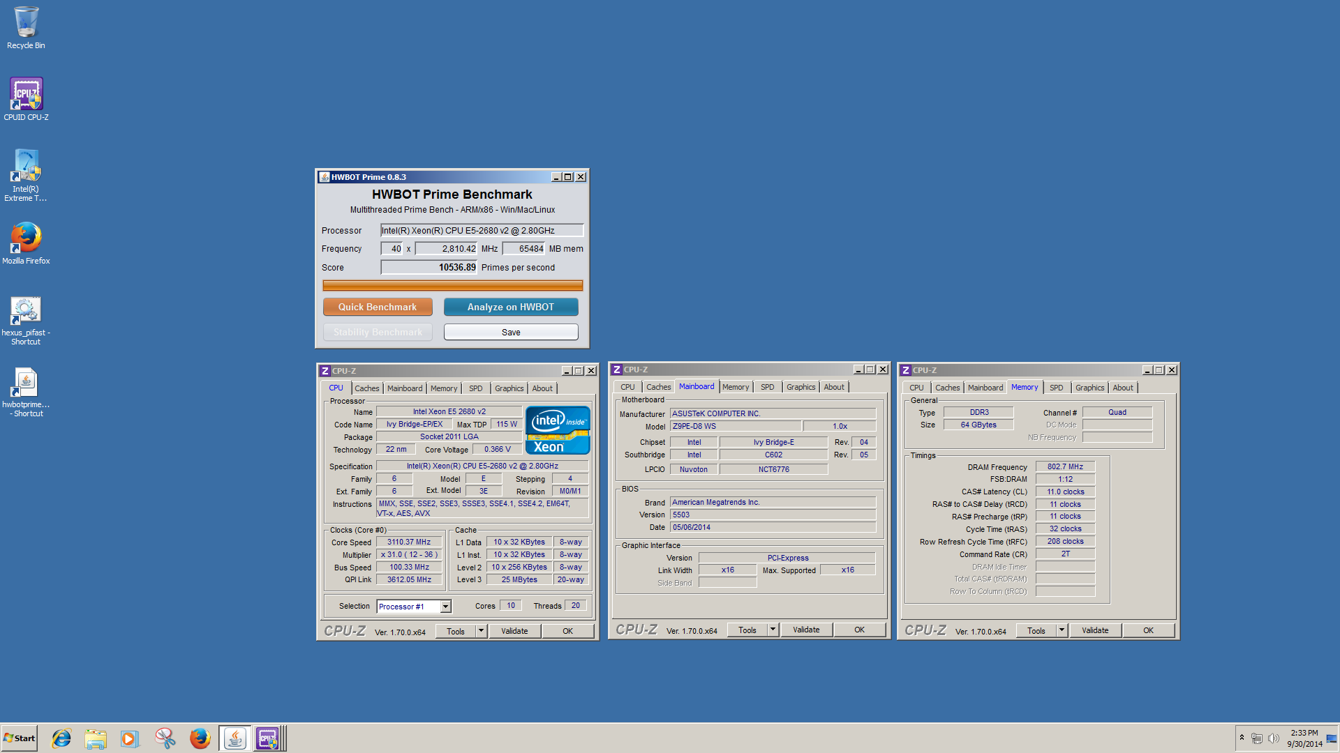1340x753 pixels.
Task: Open File Explorer from taskbar
Action: (96, 738)
